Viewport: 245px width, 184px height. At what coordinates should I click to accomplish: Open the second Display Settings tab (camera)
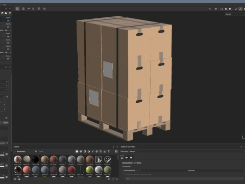click(x=127, y=157)
